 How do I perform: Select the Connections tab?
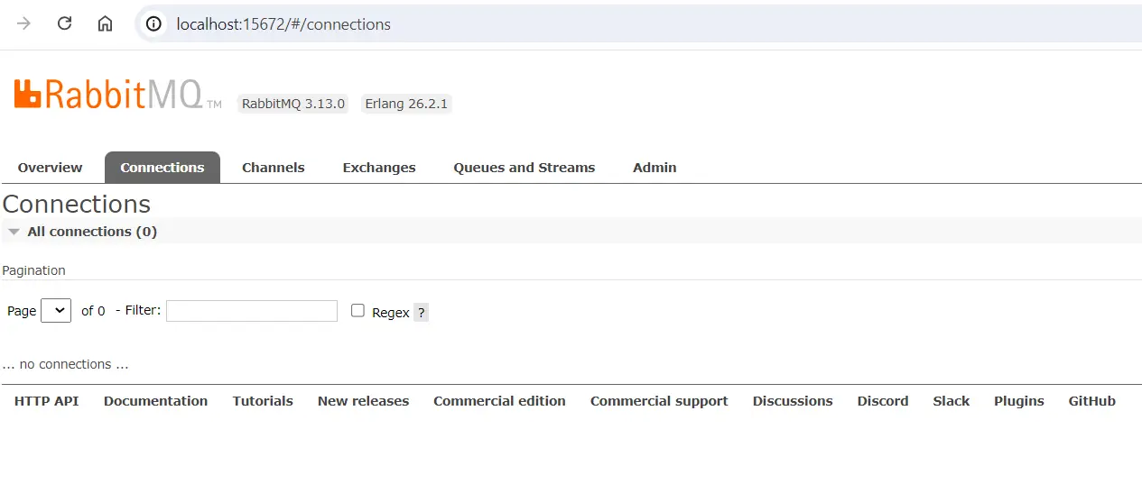tap(162, 168)
